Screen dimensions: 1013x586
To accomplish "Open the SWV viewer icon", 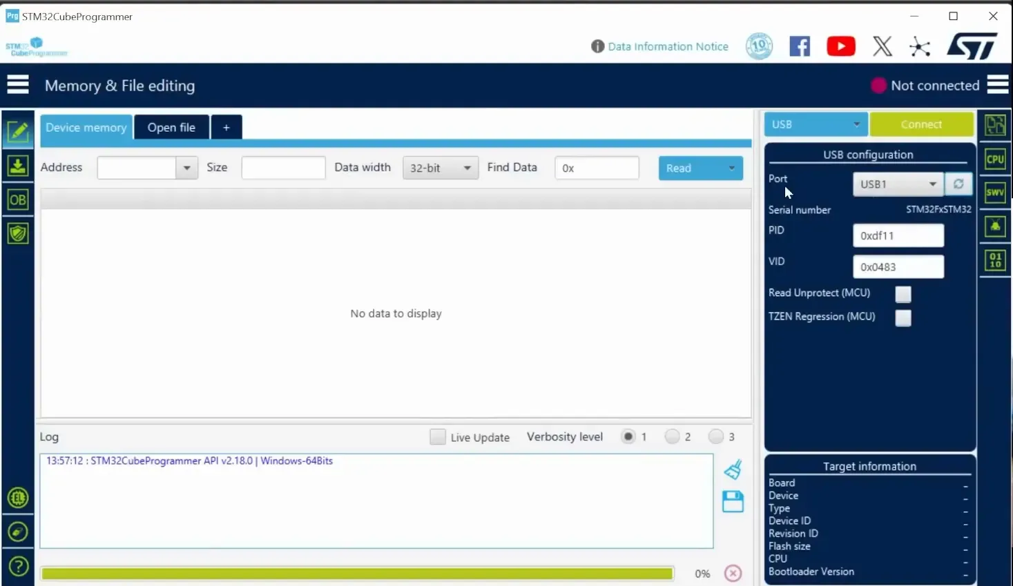I will point(995,193).
